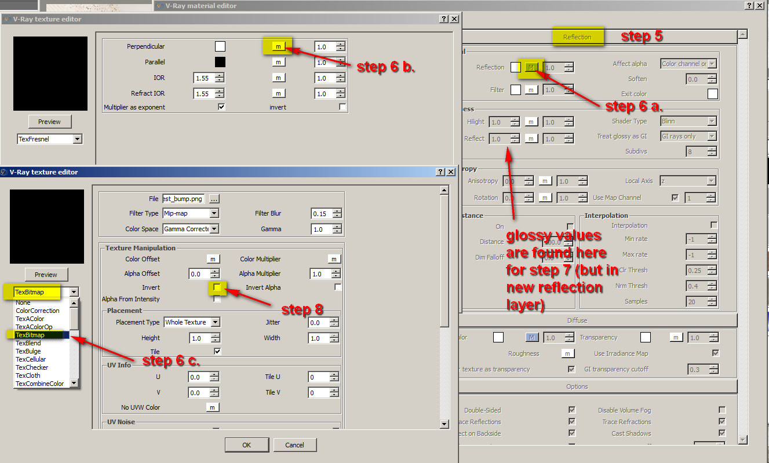
Task: Click Roughness 'm' map button
Action: [568, 353]
